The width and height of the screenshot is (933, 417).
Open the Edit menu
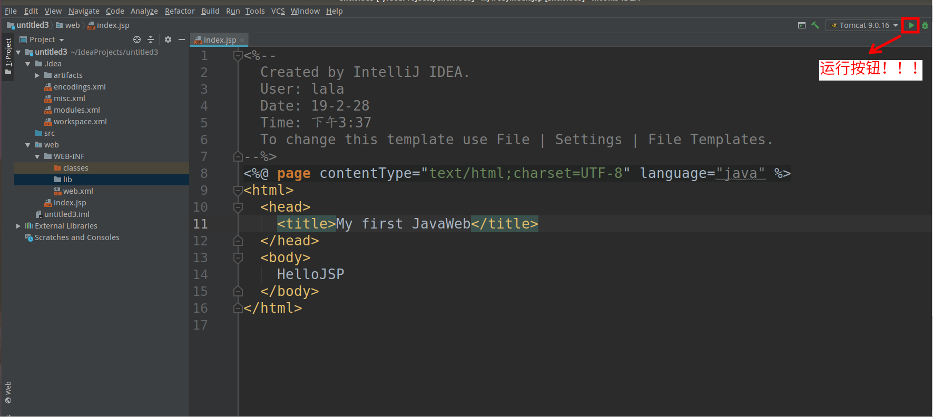tap(31, 11)
